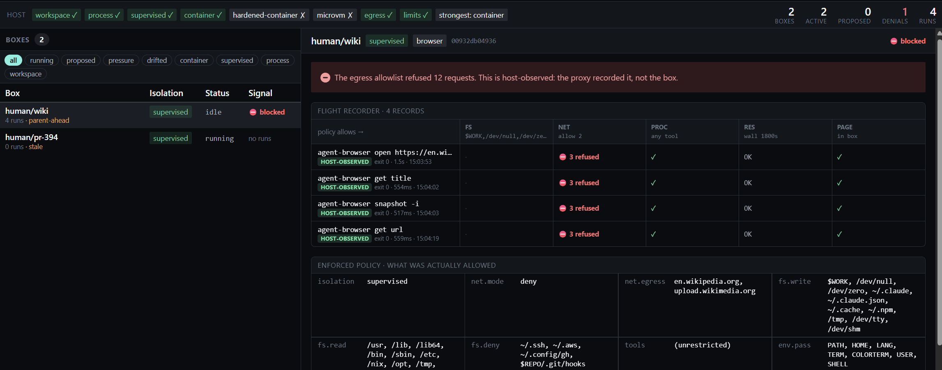
Task: Click the ACTIVE counter in the top stats
Action: tap(816, 16)
